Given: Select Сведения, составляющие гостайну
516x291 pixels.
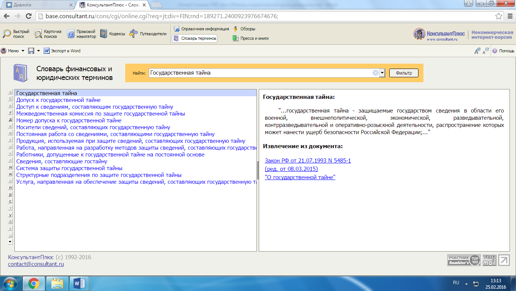Looking at the screenshot, I should click(62, 161).
